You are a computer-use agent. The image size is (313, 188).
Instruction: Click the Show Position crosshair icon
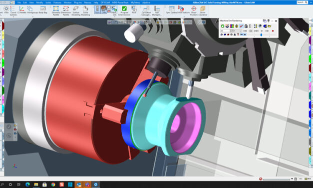coord(194,8)
